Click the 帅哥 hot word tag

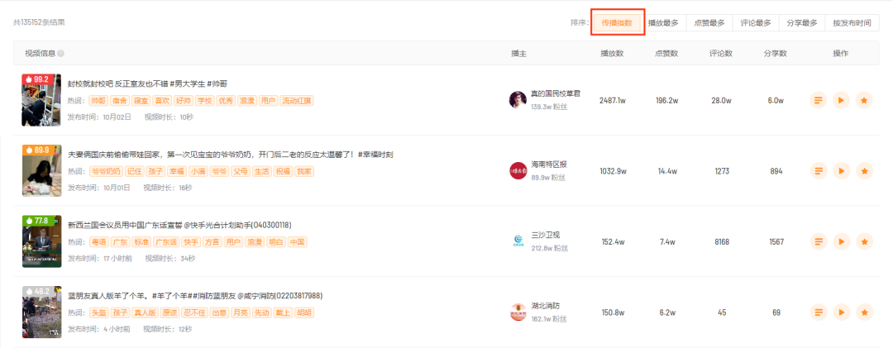click(x=98, y=101)
